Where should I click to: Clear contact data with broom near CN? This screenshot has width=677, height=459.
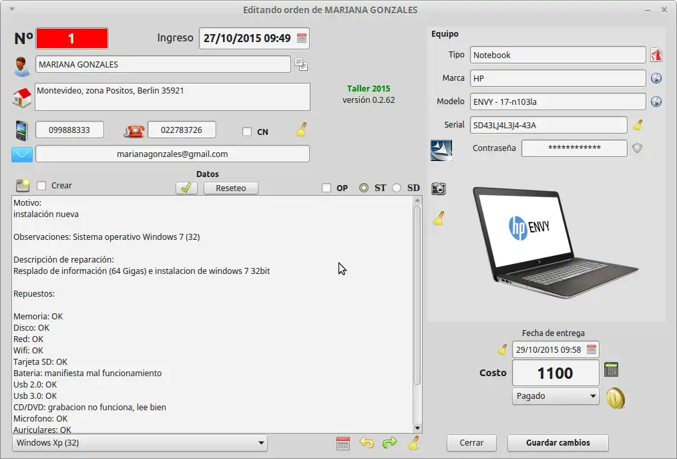[x=301, y=130]
